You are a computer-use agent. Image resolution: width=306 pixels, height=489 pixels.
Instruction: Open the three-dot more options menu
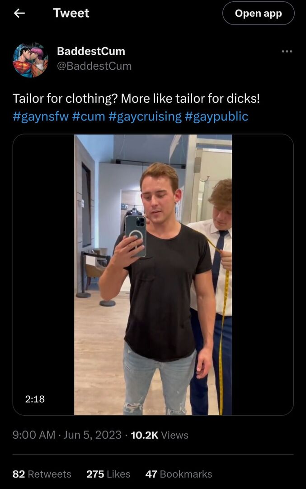[x=287, y=51]
